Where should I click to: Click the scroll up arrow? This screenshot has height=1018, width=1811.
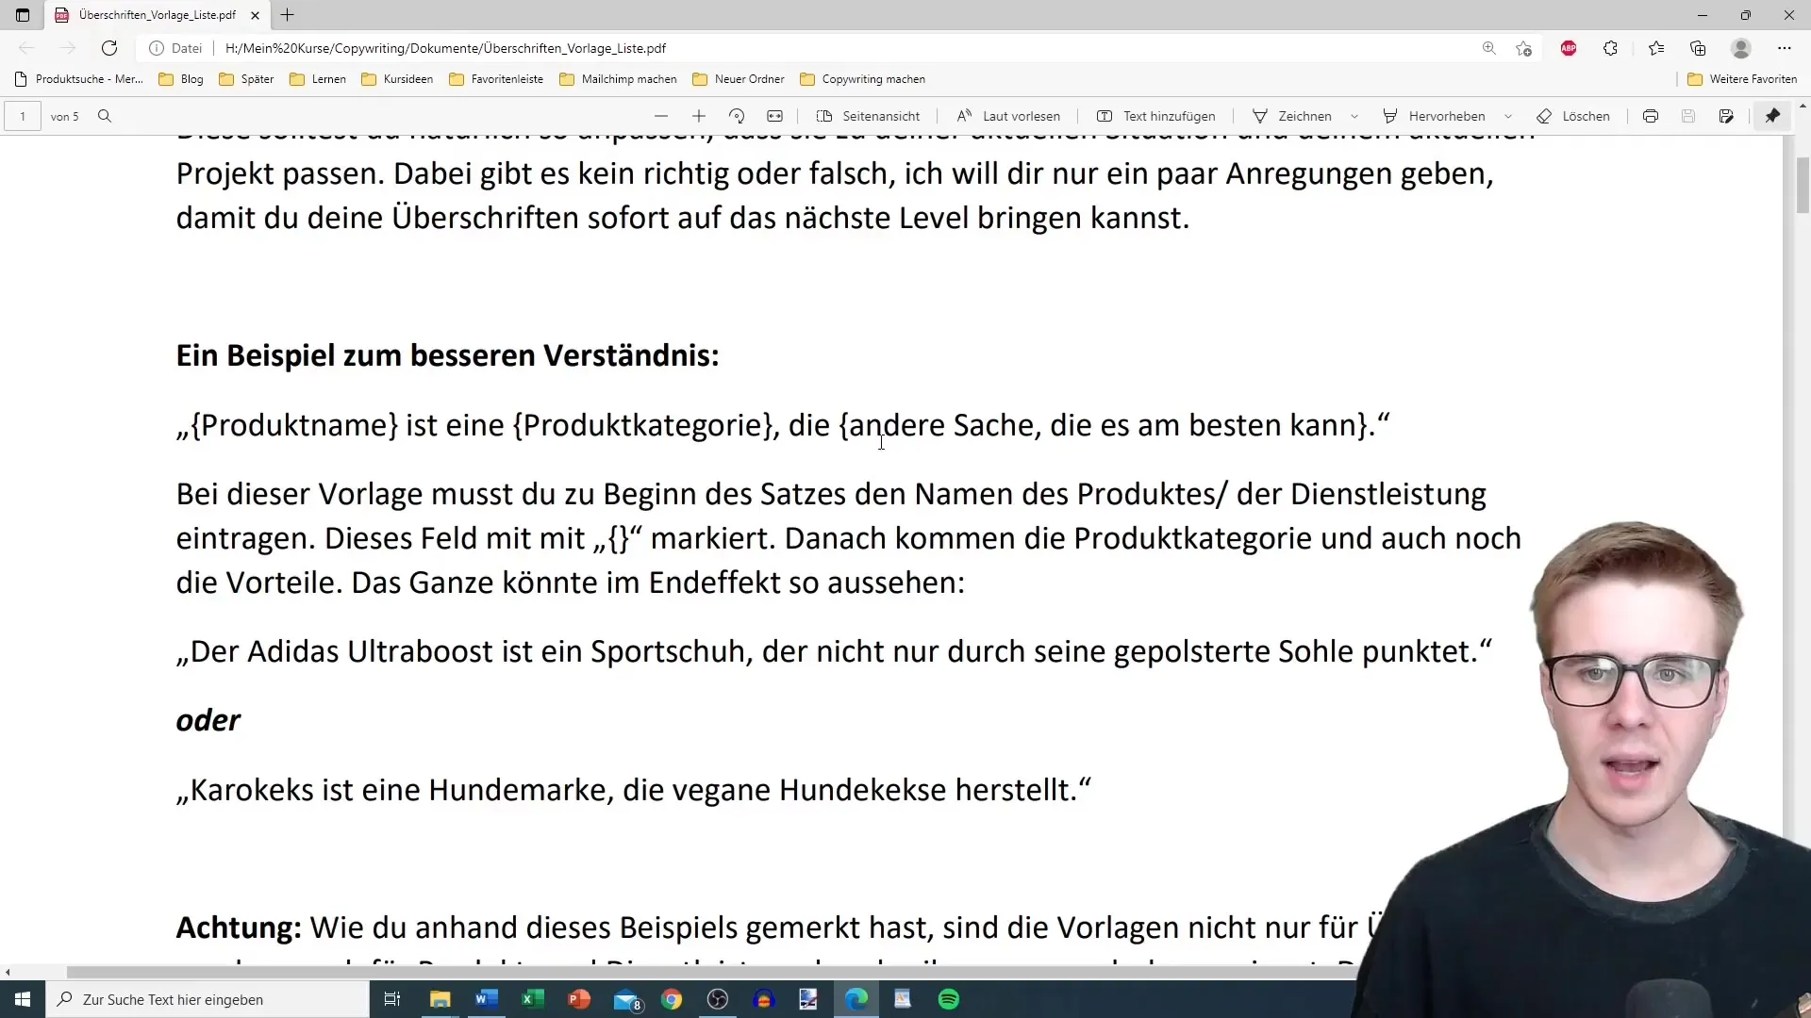tap(1803, 105)
